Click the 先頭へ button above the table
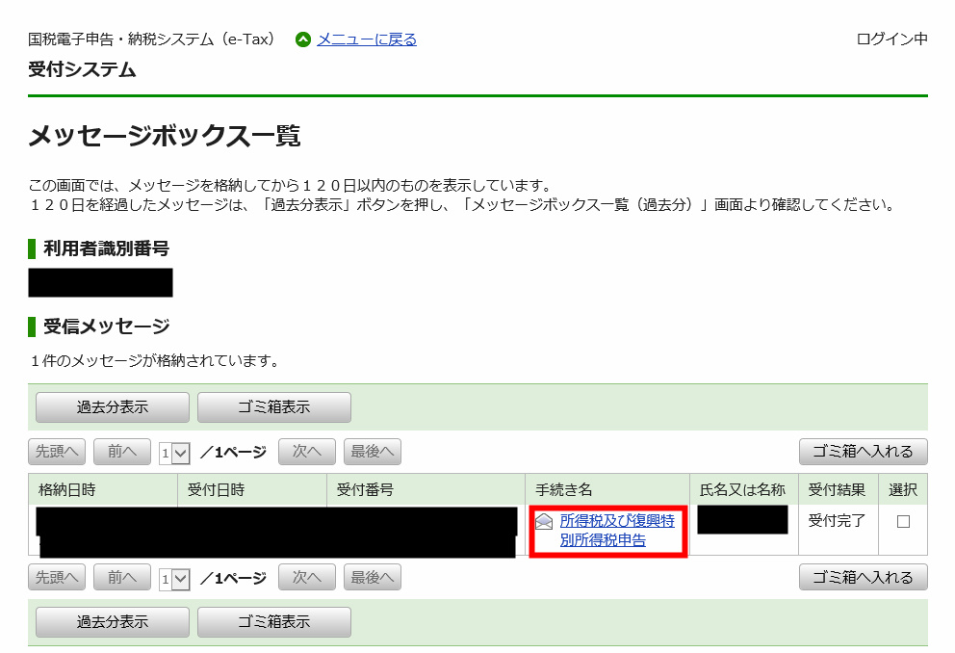The height and width of the screenshot is (653, 955). click(57, 452)
